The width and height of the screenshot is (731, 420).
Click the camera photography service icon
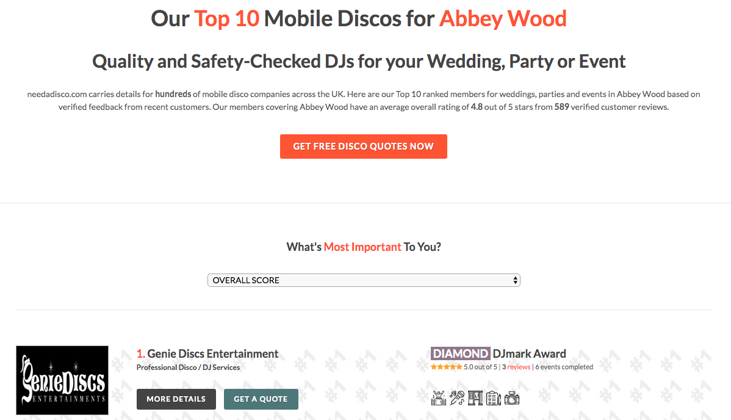511,398
